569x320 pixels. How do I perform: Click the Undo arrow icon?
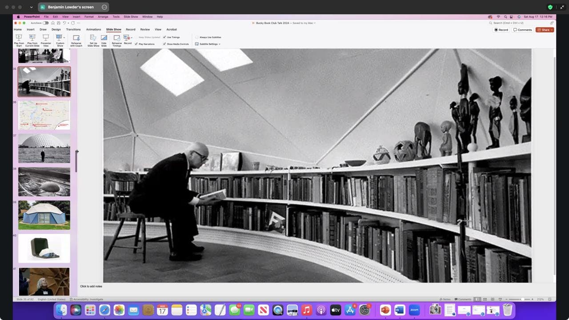pos(64,23)
